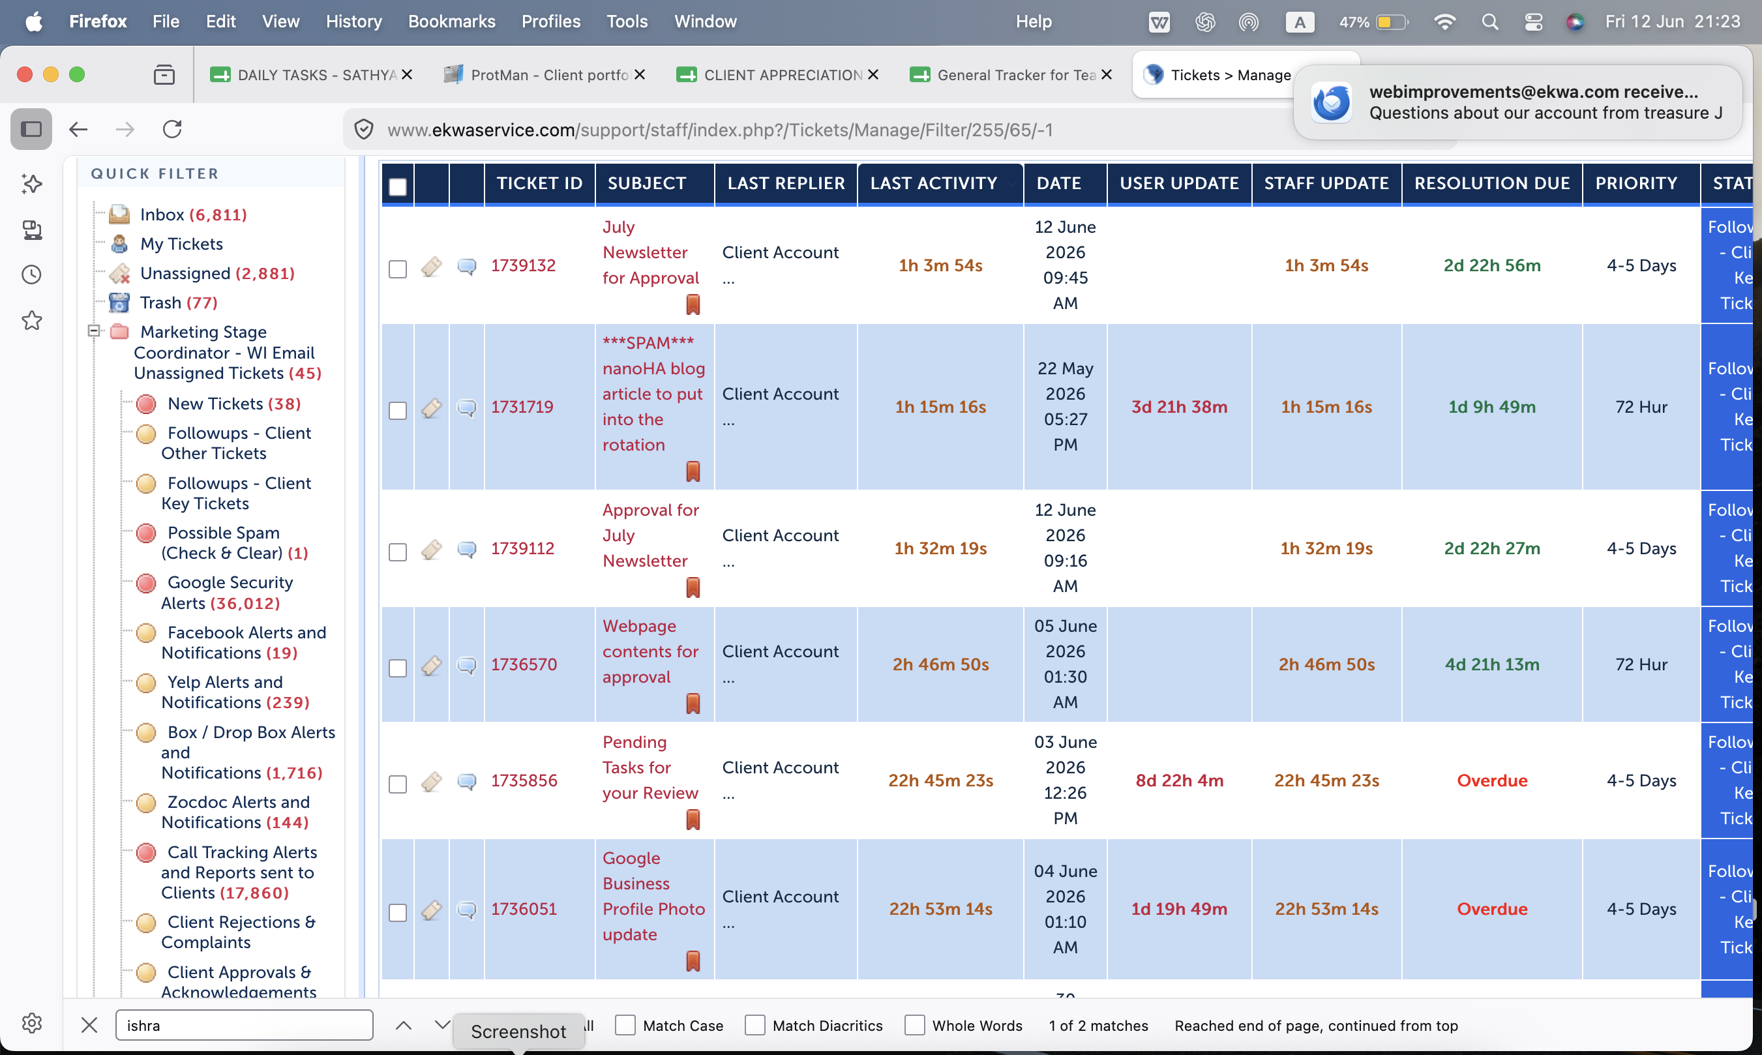This screenshot has height=1055, width=1762.
Task: Click bookmark flag on Webpage contents for approval
Action: coord(693,704)
